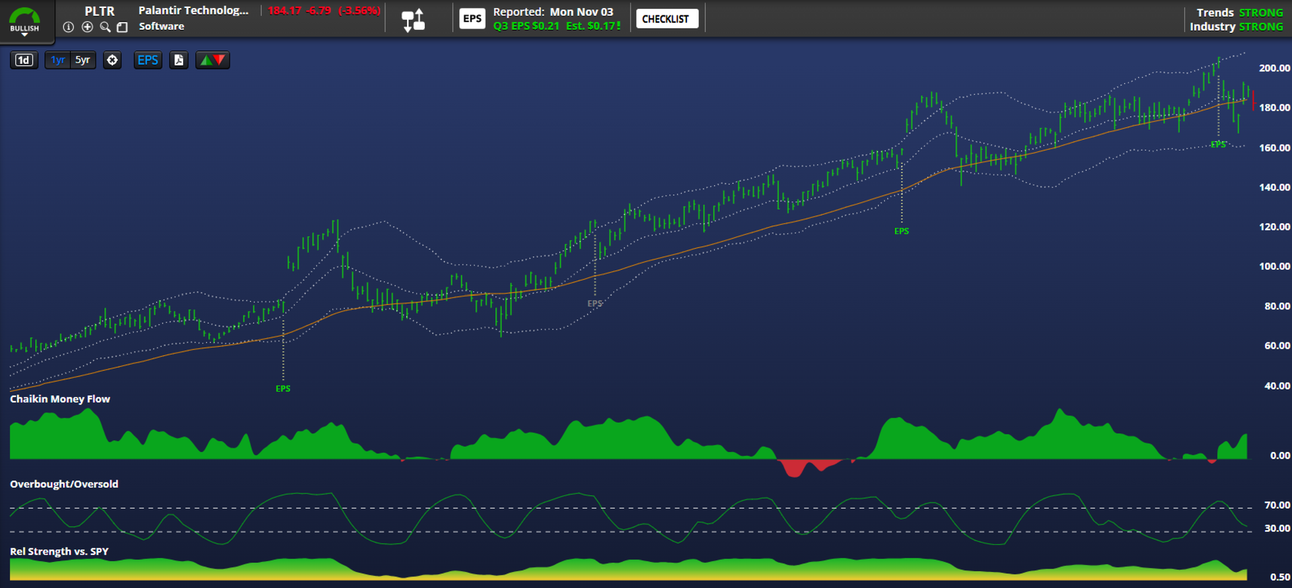Switch chart to 5yr timeframe
This screenshot has width=1292, height=588.
(83, 60)
